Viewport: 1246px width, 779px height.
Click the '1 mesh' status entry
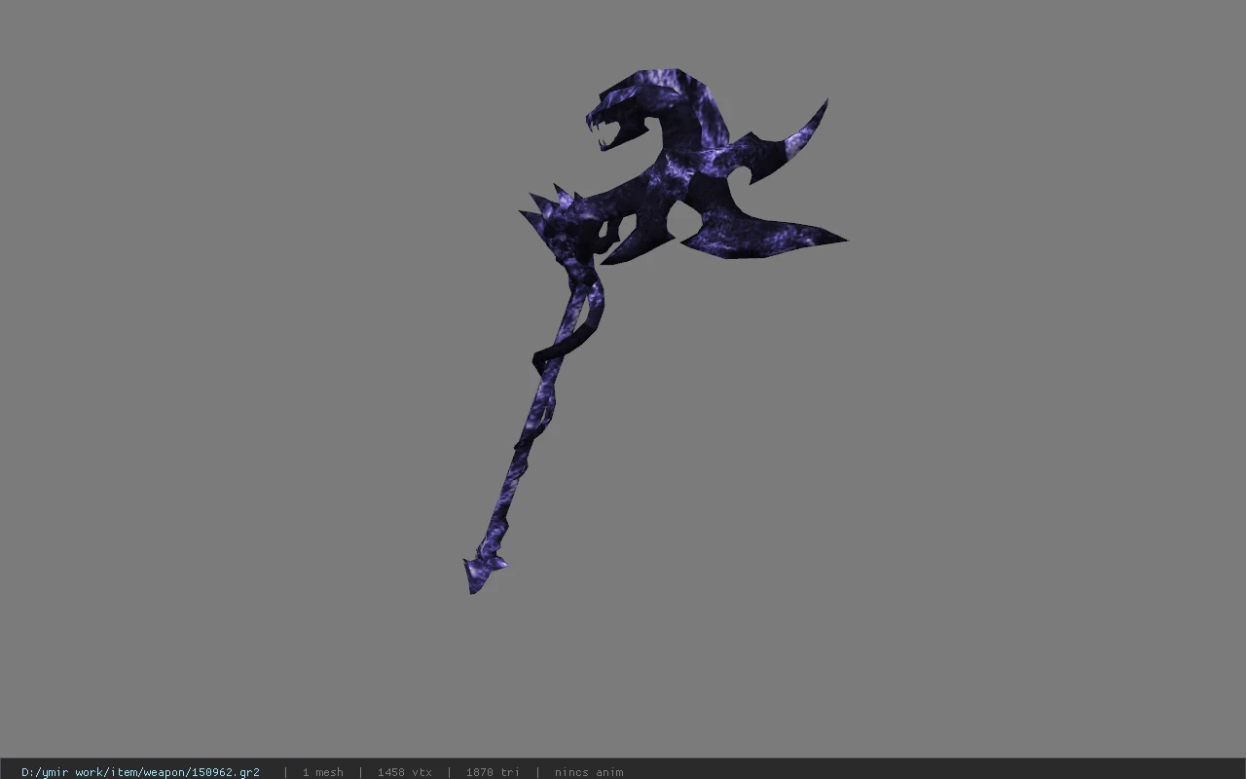pyautogui.click(x=322, y=772)
